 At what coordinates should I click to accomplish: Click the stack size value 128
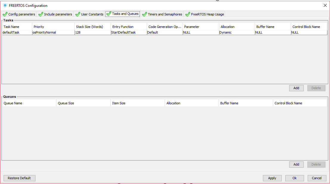[x=93, y=32]
